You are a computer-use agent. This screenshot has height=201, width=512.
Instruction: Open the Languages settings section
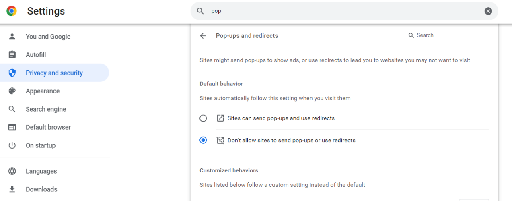pos(55,171)
